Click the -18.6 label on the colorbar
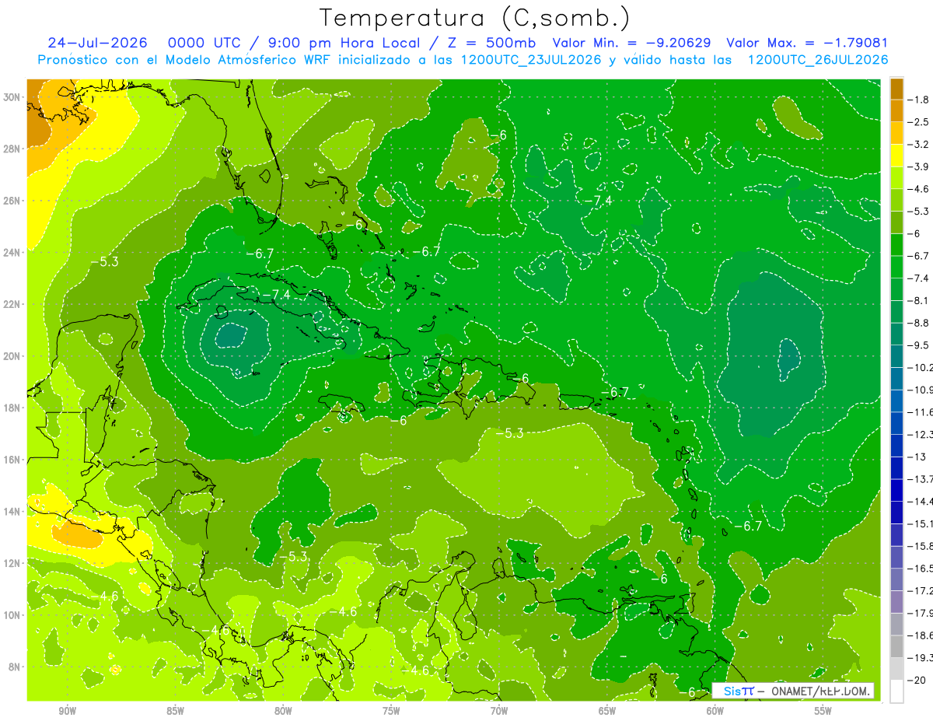The image size is (933, 721). 920,636
